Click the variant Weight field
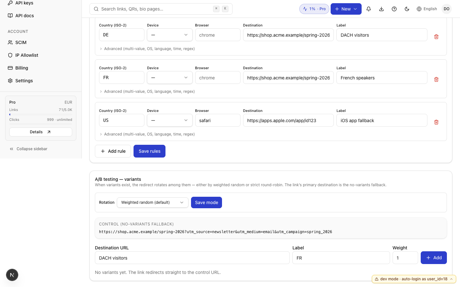Screen dimensions: 460x287 point(405,258)
